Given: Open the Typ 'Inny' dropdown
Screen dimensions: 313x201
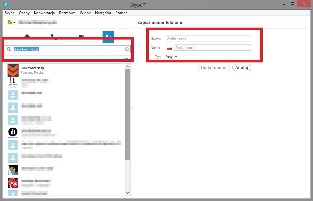Looking at the screenshot, I should [x=171, y=57].
